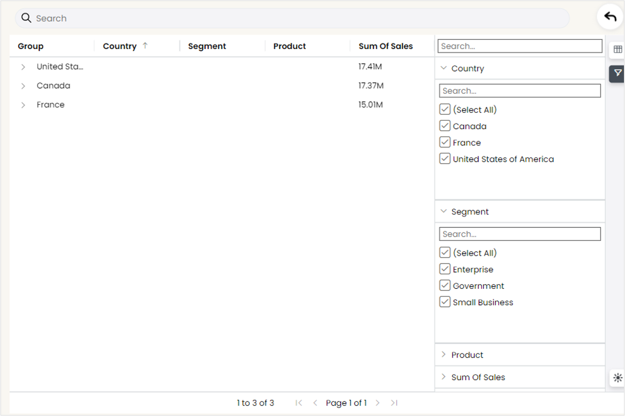The height and width of the screenshot is (416, 625).
Task: Expand the Product filter section
Action: coord(444,355)
